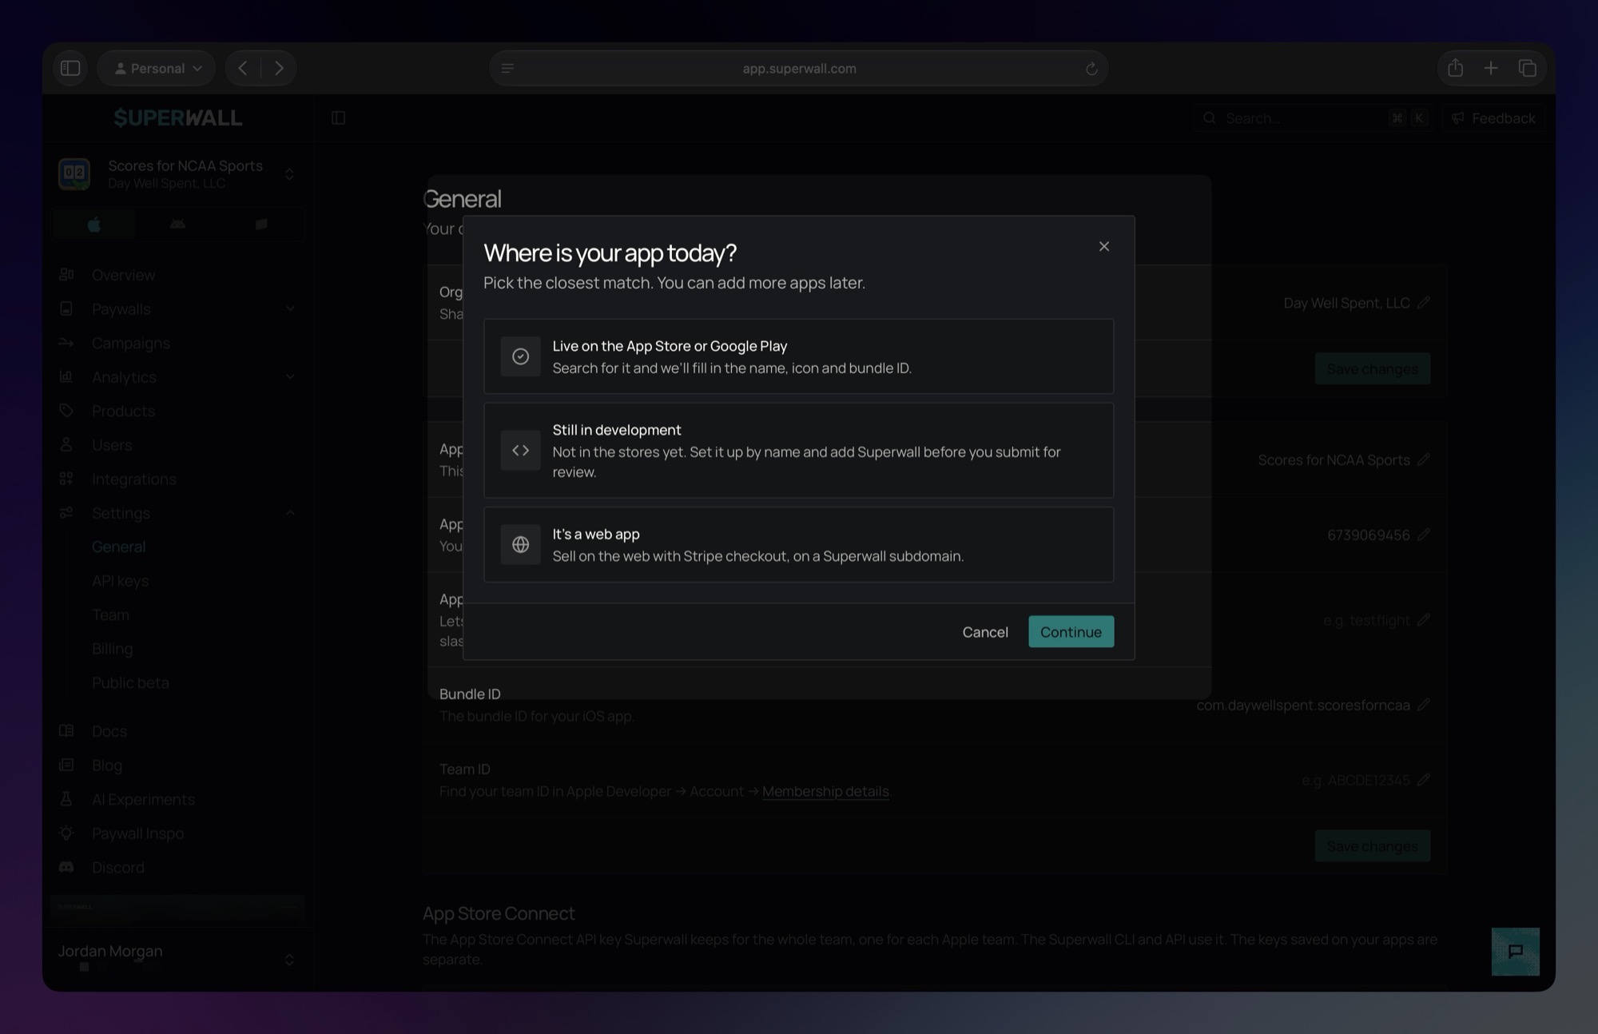Select the Apple platform tab
This screenshot has height=1034, width=1598.
[93, 225]
